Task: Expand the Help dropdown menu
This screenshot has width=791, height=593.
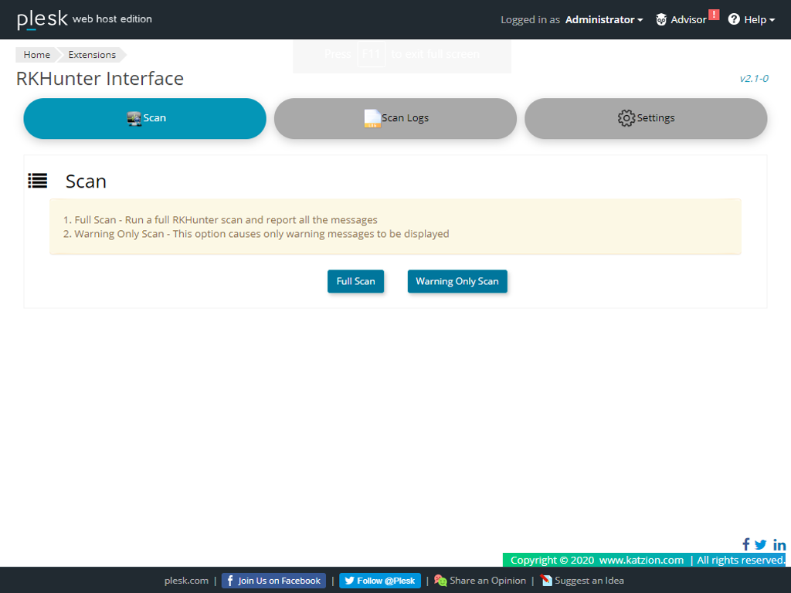Action: click(x=759, y=19)
